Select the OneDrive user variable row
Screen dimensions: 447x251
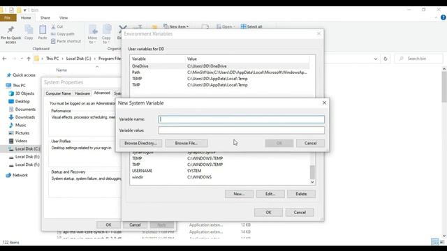click(220, 66)
